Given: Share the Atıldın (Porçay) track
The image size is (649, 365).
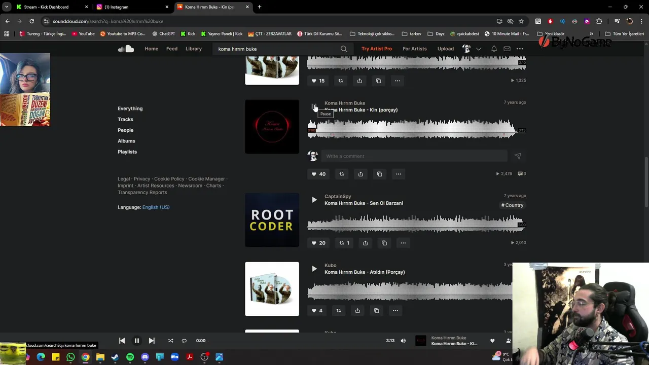Looking at the screenshot, I should click(x=357, y=311).
